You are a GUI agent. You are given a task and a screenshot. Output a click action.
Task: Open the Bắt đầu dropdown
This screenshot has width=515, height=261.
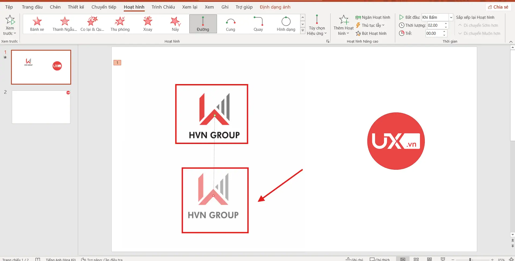click(x=451, y=17)
